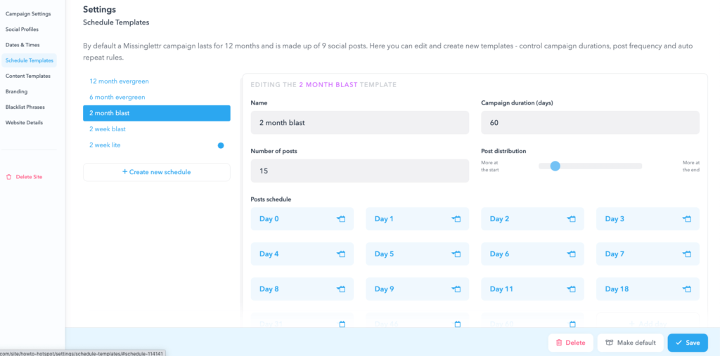Open Campaign Settings in the sidebar
The width and height of the screenshot is (720, 356).
pyautogui.click(x=28, y=14)
